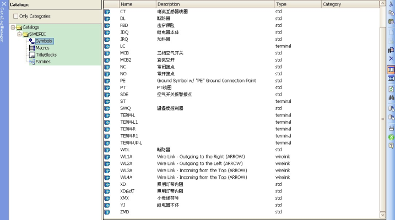The width and height of the screenshot is (395, 220).
Task: Close the Catalog Manager panel
Action: pos(3,3)
